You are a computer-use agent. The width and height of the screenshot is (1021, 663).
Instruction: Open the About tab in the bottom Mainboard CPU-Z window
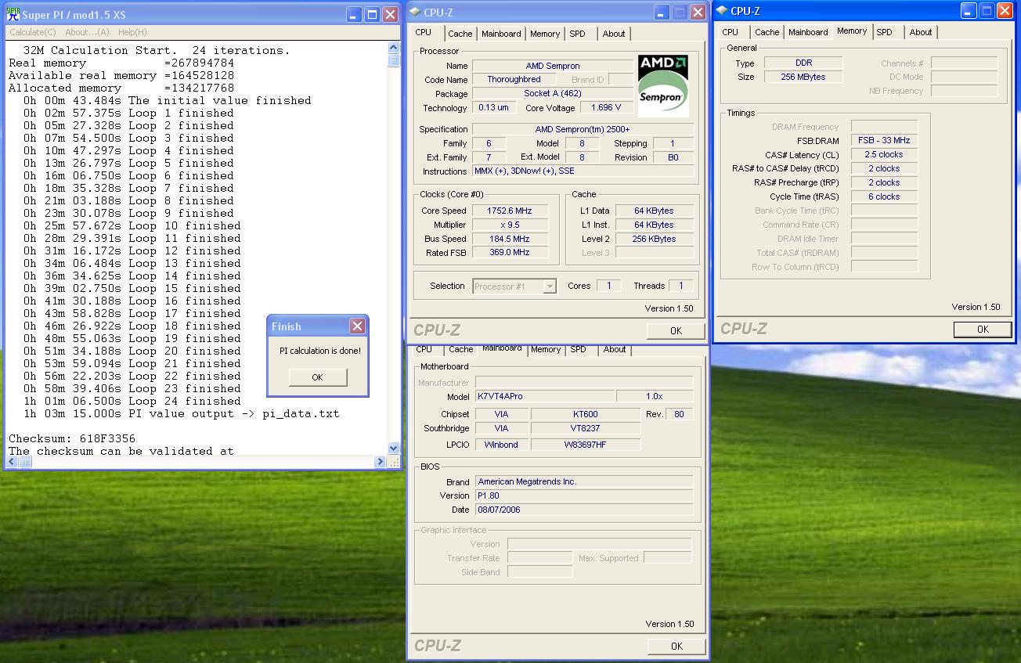tap(615, 350)
